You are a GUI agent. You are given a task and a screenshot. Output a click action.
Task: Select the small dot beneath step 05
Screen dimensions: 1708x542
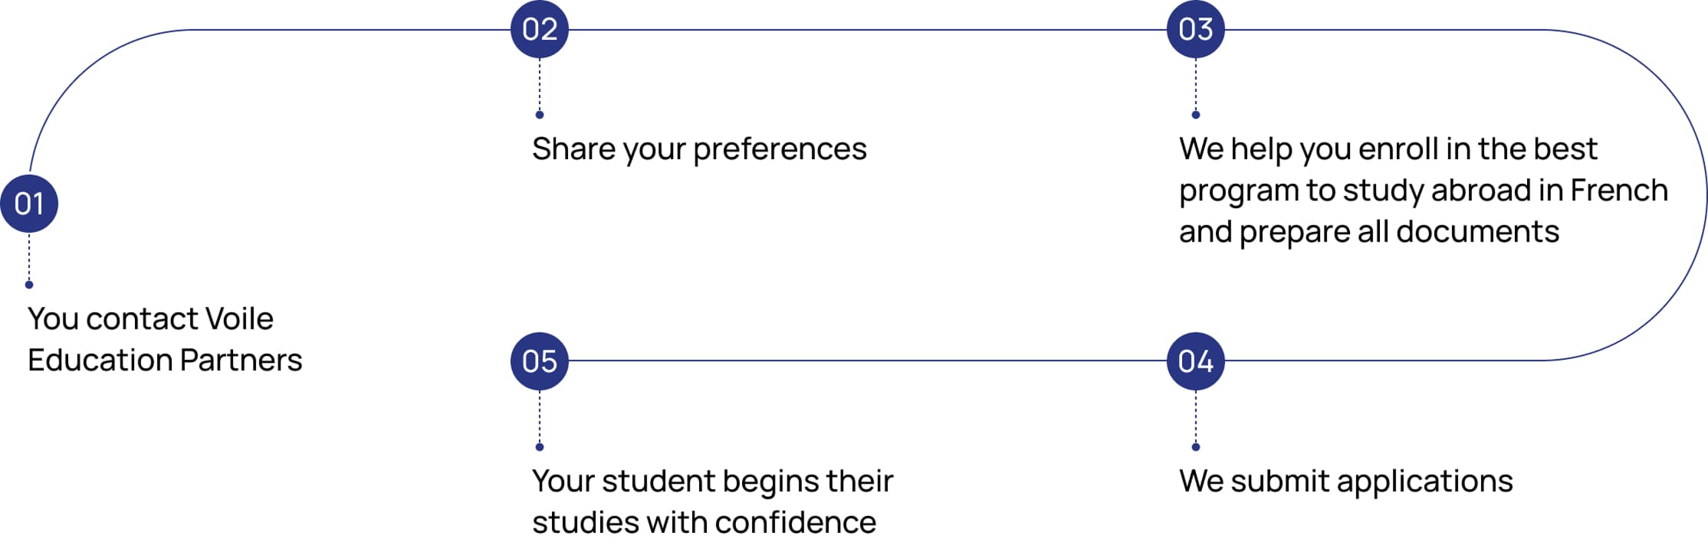540,447
